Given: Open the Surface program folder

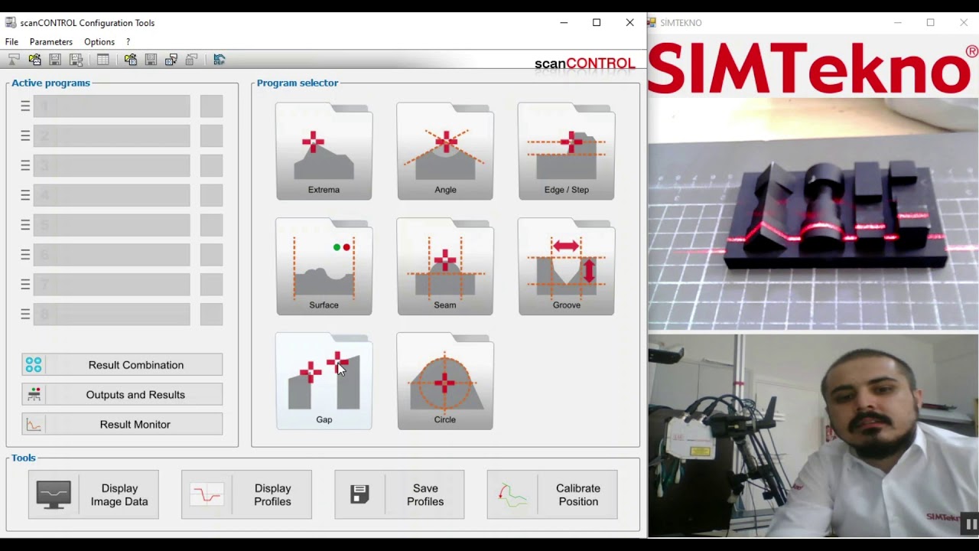Looking at the screenshot, I should pos(324,266).
